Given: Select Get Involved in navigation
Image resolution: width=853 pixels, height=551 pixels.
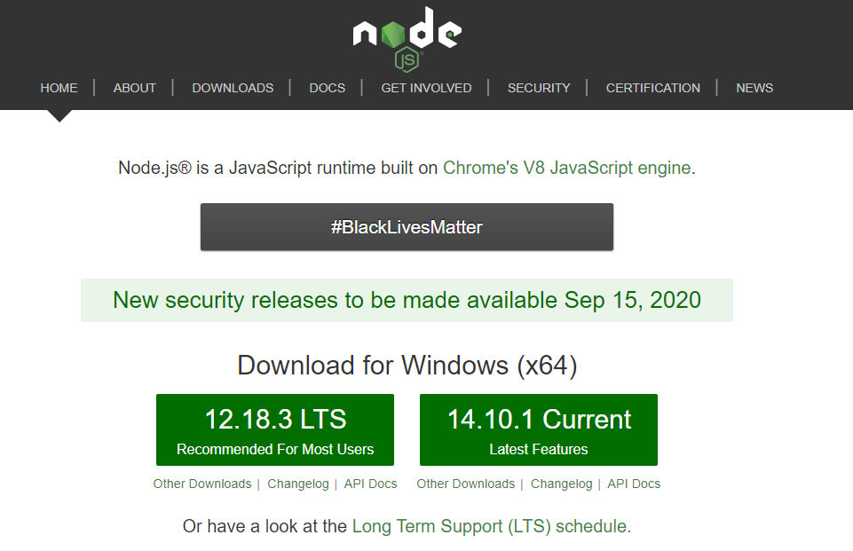Looking at the screenshot, I should [426, 88].
